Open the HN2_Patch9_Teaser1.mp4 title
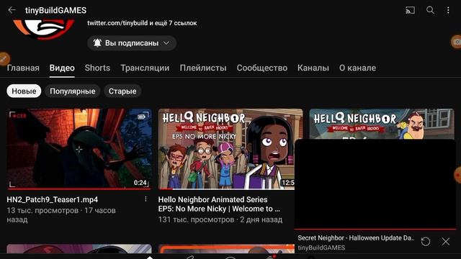The height and width of the screenshot is (259, 461). 53,199
